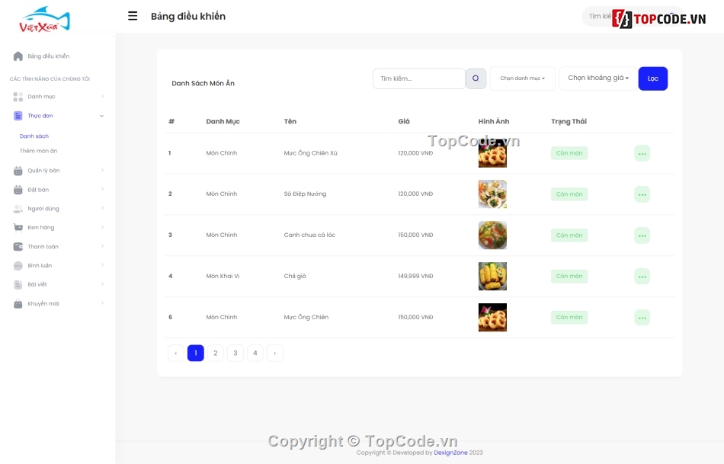
Task: Open actions menu for Chả giò
Action: pyautogui.click(x=642, y=277)
